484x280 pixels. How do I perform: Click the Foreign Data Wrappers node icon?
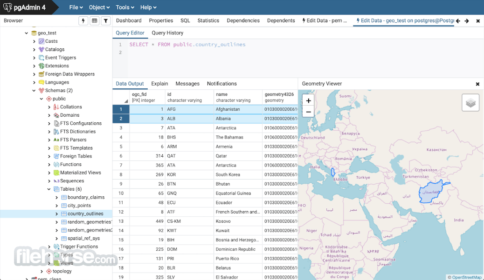pos(41,74)
